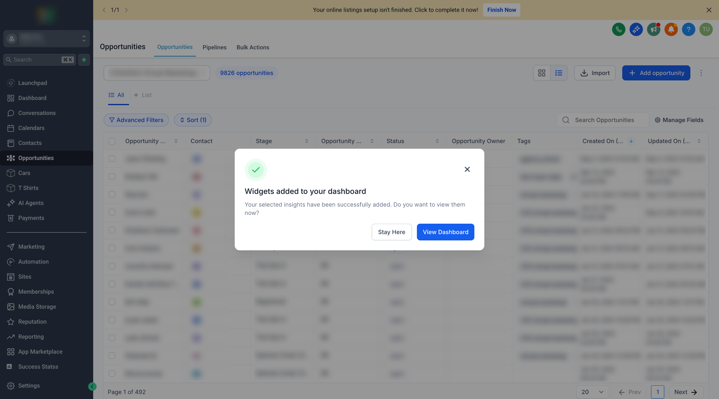Toggle the select-all header checkbox
Screen dimensions: 719x399
pos(112,141)
